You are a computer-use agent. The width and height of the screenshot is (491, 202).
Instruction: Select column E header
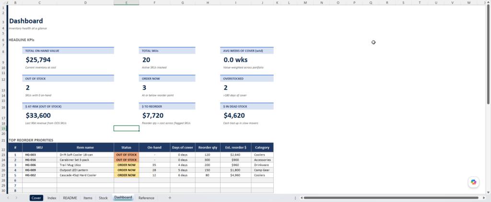pos(126,2)
